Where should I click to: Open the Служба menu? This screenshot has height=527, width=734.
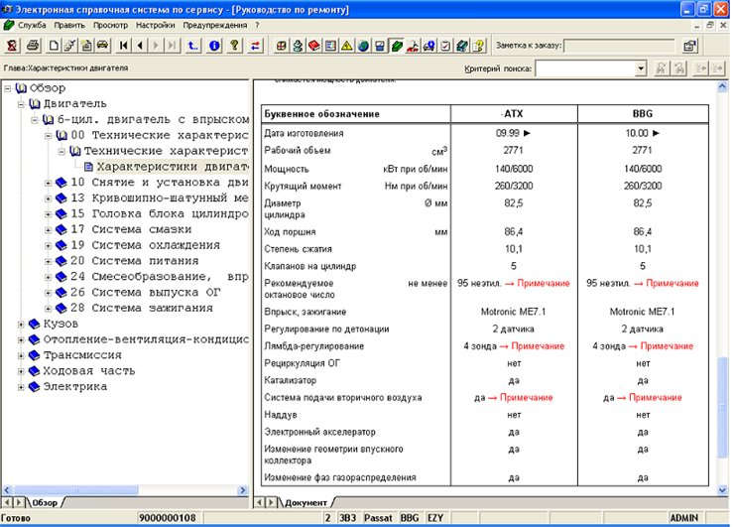click(x=32, y=25)
